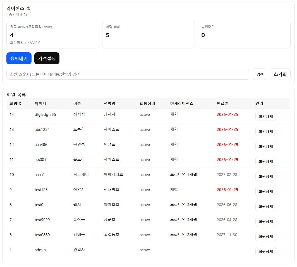Open 회원상세 for member dfgfsdgf555
297x267 pixels.
(265, 116)
